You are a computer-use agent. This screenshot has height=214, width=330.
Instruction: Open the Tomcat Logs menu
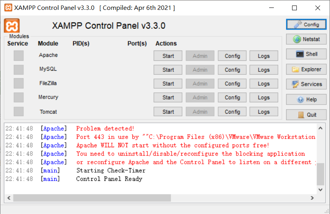tap(264, 112)
